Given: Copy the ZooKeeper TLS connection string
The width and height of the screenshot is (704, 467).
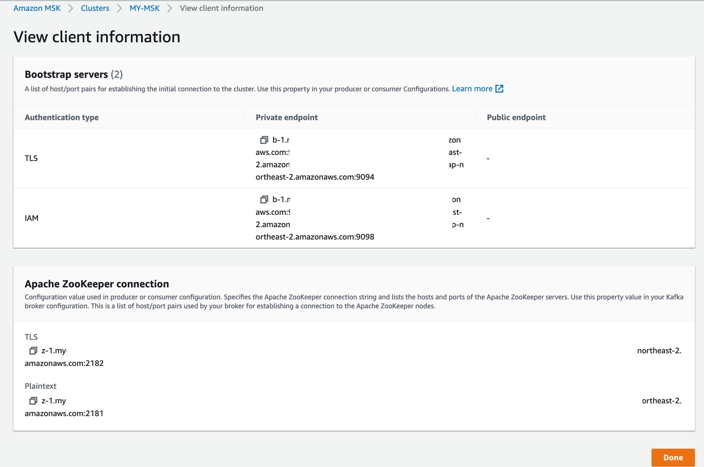Looking at the screenshot, I should tap(33, 351).
